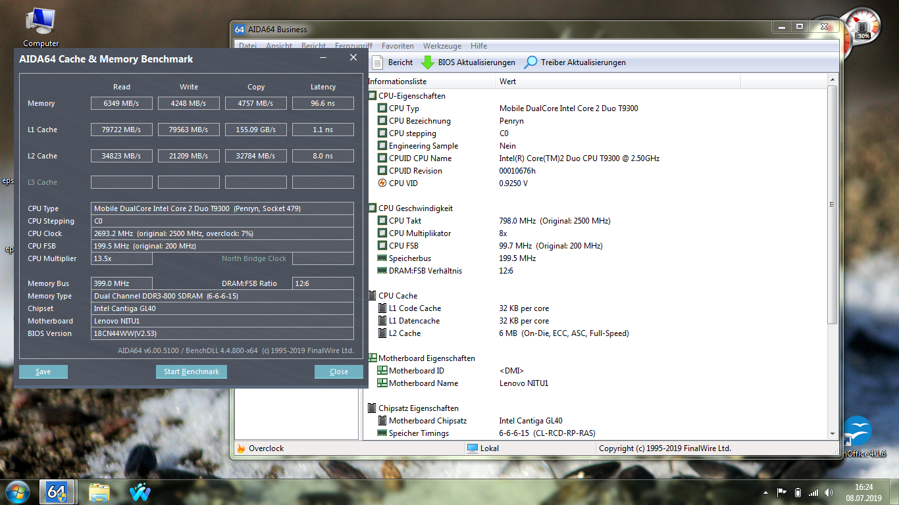899x505 pixels.
Task: Select the CPU Geschwindigkeit section icon
Action: [372, 208]
